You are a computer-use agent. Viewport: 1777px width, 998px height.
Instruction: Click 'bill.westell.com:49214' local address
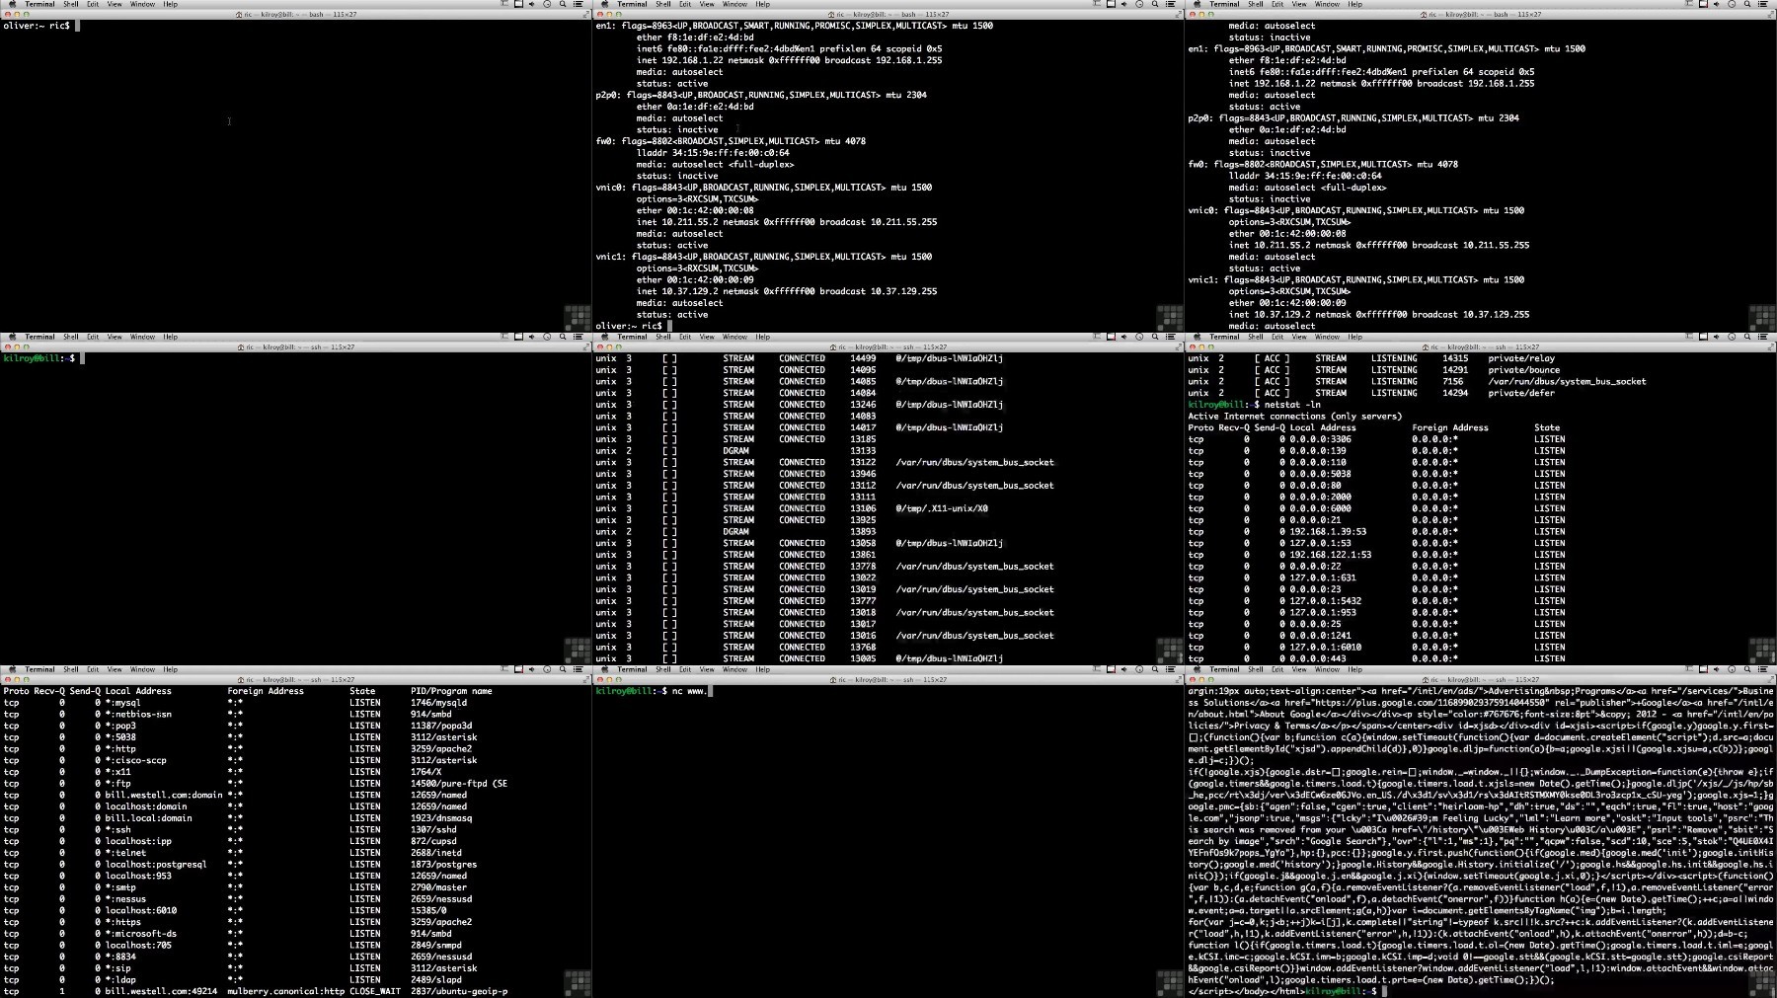[x=161, y=991]
